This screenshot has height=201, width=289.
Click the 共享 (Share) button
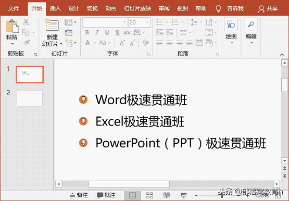coord(268,8)
